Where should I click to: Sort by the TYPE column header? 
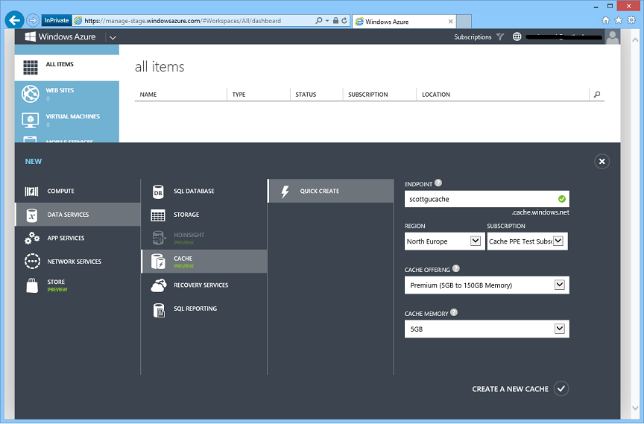[x=239, y=95]
